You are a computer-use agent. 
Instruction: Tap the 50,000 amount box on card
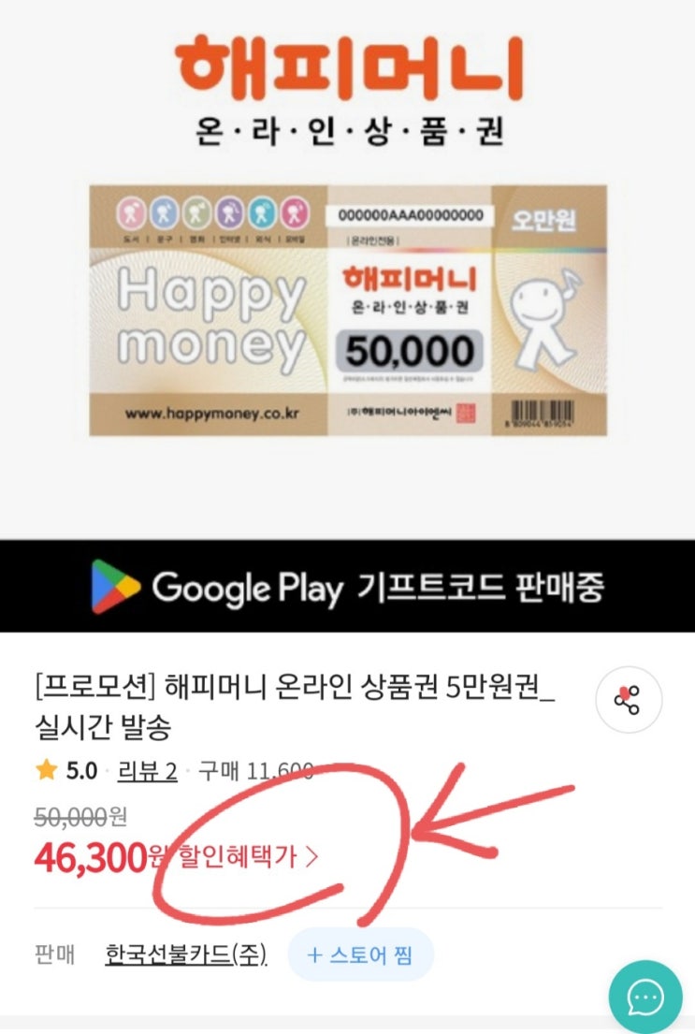coord(410,351)
